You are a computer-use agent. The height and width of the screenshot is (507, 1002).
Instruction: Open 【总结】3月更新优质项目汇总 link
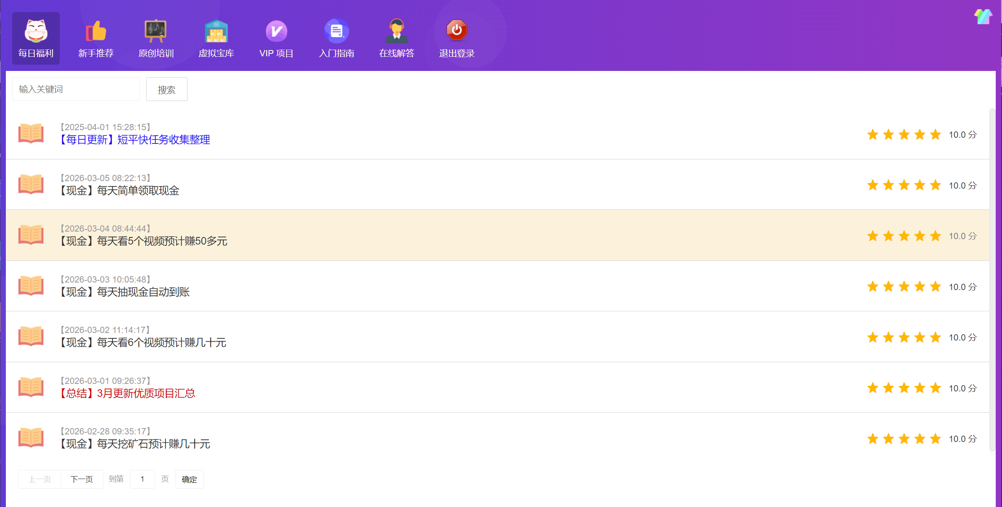128,393
